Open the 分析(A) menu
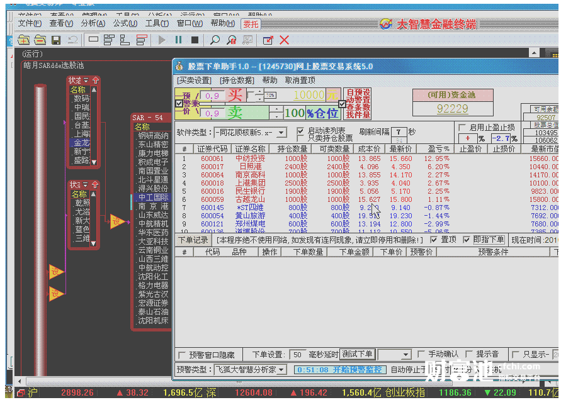Image resolution: width=561 pixels, height=400 pixels. 93,24
